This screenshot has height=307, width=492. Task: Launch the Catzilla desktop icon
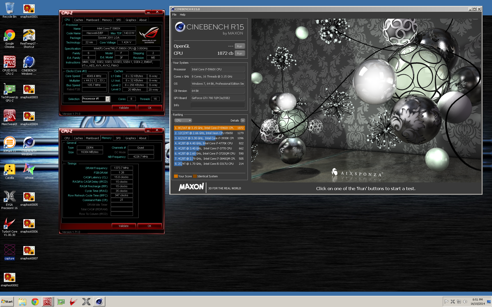(x=9, y=171)
